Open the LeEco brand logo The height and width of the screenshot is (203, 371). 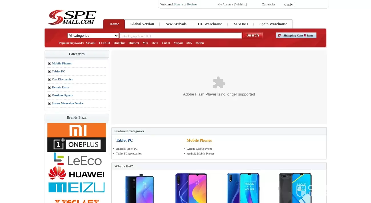(x=77, y=159)
